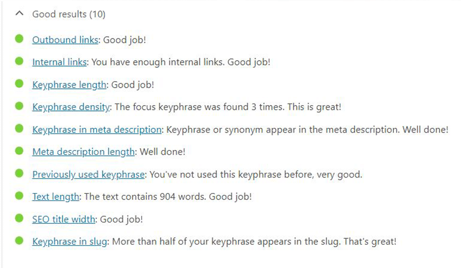Click green bullet beside Text length
Viewport: 461px width, 268px height.
pos(19,196)
